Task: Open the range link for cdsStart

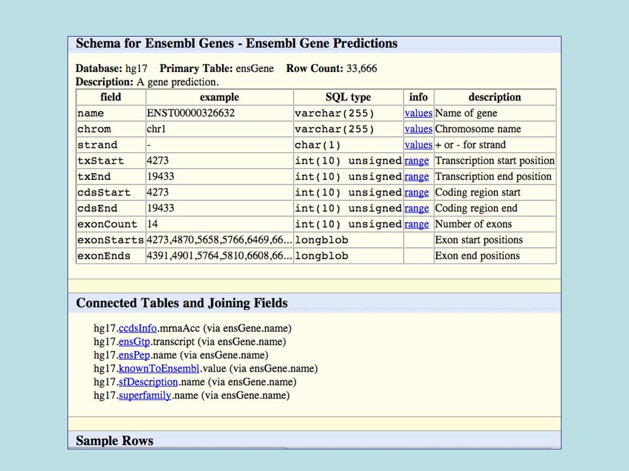Action: tap(417, 192)
